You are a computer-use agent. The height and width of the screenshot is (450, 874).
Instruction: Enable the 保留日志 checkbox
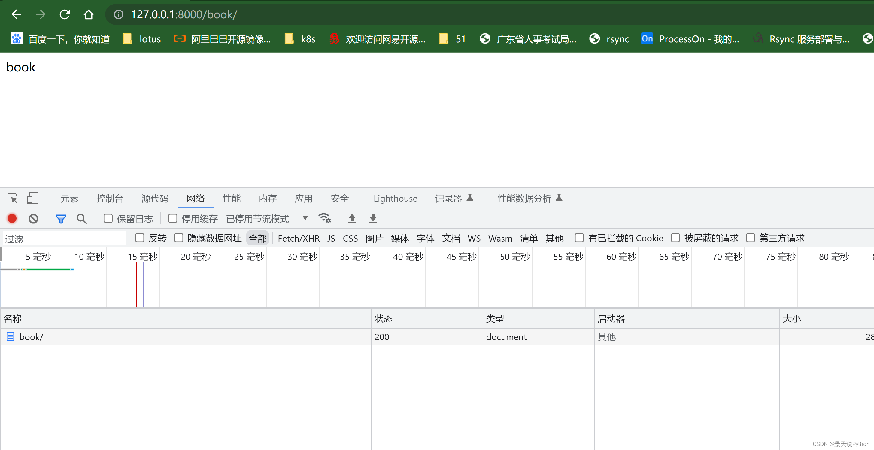click(x=108, y=219)
